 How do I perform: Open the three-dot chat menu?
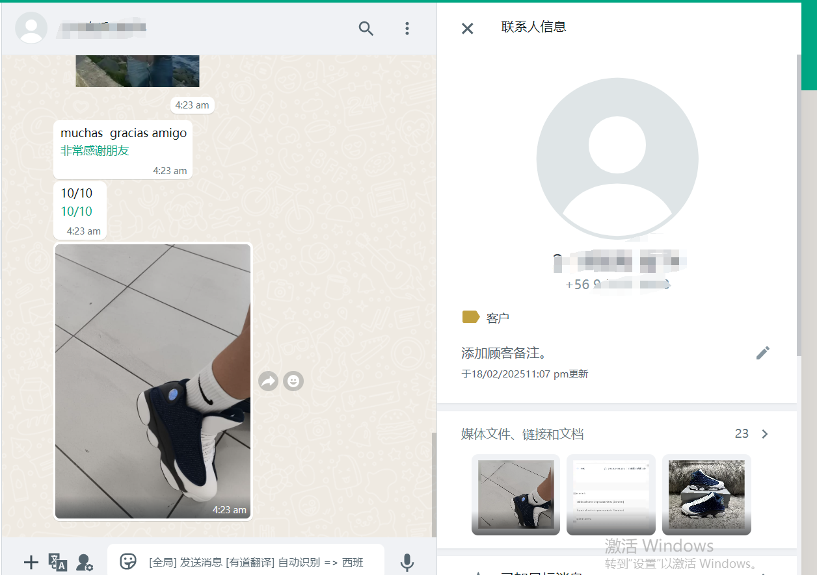pyautogui.click(x=407, y=29)
